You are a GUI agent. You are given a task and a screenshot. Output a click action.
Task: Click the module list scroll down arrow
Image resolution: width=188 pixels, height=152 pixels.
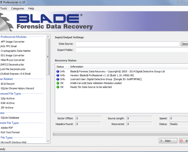click(x=48, y=141)
